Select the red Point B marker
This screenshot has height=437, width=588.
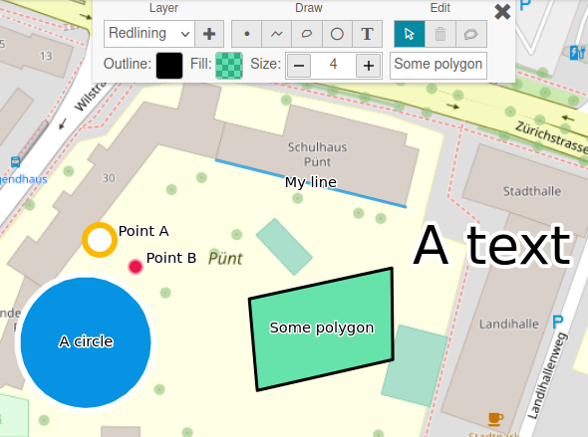tap(136, 267)
